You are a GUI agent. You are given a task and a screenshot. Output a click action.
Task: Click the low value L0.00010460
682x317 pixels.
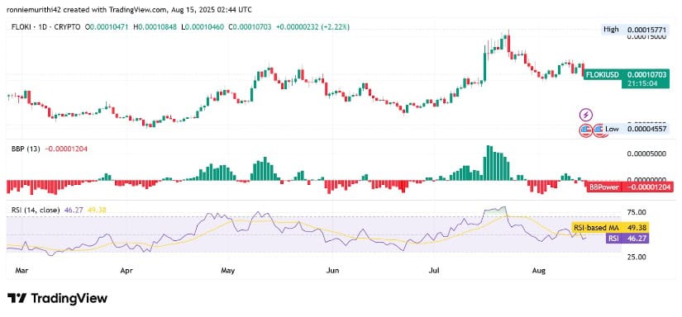click(203, 27)
